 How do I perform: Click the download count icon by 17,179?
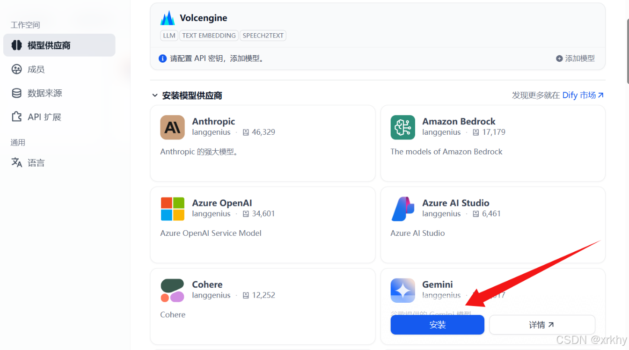(476, 132)
